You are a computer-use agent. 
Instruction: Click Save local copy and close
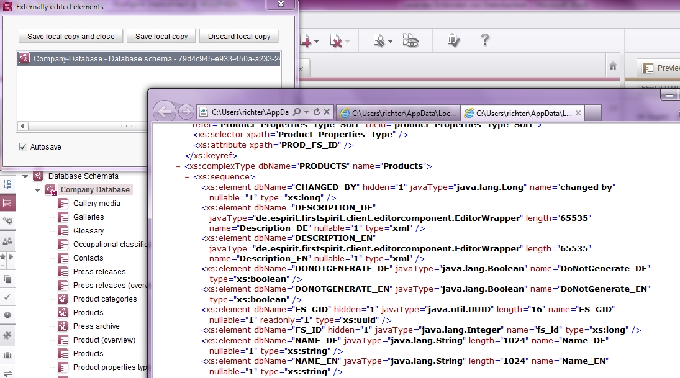(x=71, y=37)
